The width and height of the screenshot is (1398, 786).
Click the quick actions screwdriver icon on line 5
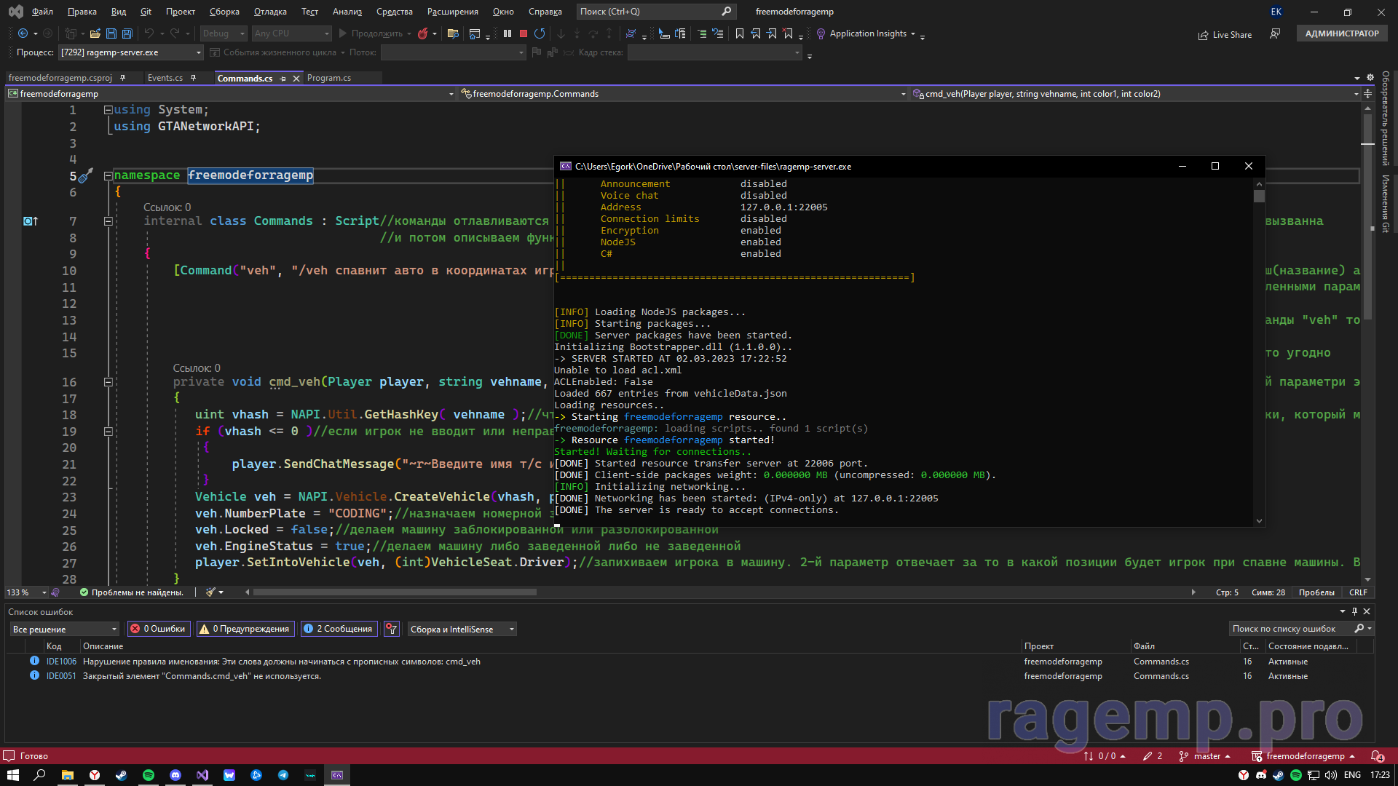click(86, 176)
